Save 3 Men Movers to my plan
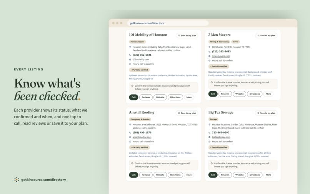This screenshot has width=310, height=194. click(x=266, y=35)
